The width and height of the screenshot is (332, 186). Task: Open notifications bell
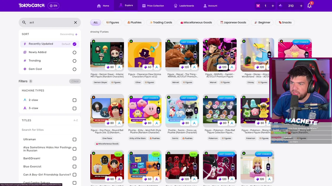(309, 5)
